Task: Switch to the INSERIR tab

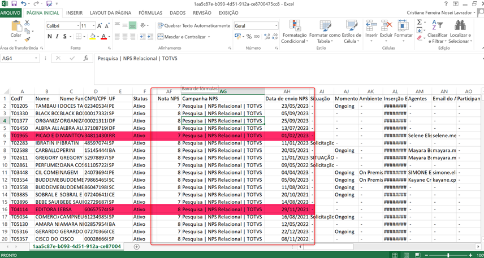Action: pyautogui.click(x=75, y=13)
